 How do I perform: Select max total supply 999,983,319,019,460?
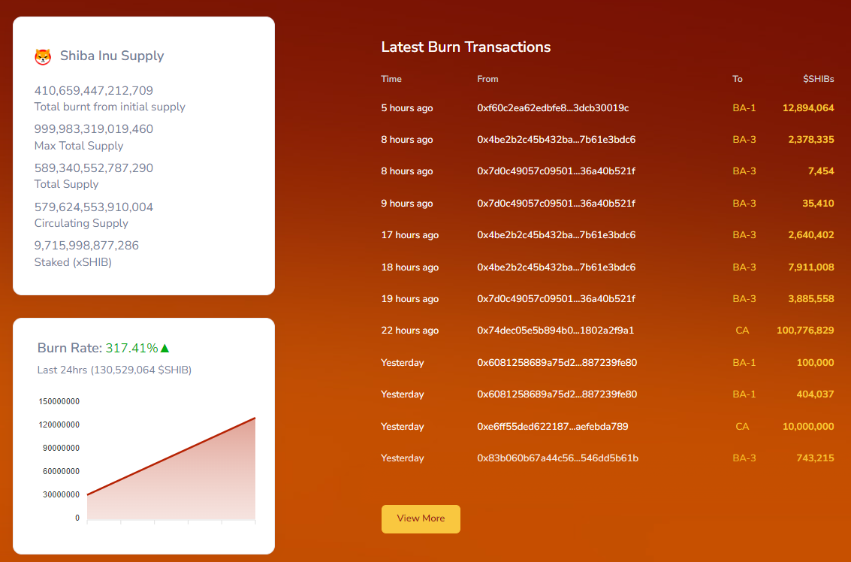pyautogui.click(x=93, y=129)
